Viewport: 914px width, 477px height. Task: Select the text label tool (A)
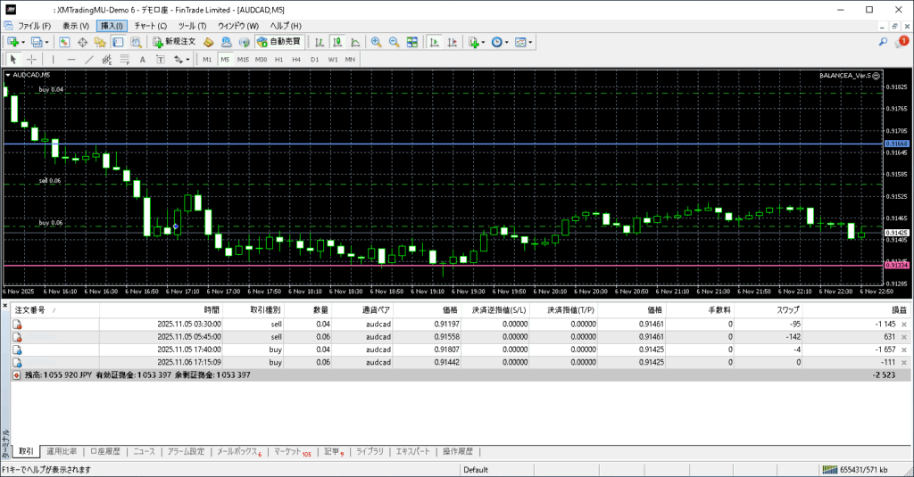click(143, 60)
